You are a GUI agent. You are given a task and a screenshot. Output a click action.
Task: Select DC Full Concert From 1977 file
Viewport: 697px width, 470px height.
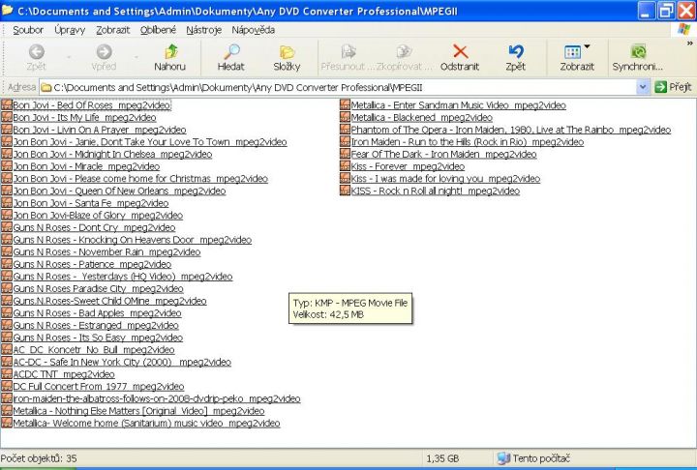(x=99, y=386)
